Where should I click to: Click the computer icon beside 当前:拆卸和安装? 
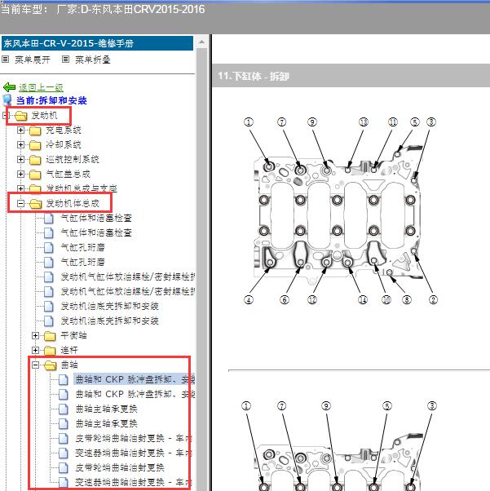pyautogui.click(x=7, y=100)
